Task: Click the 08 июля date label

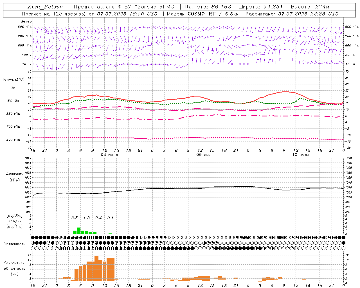Action: [109, 155]
